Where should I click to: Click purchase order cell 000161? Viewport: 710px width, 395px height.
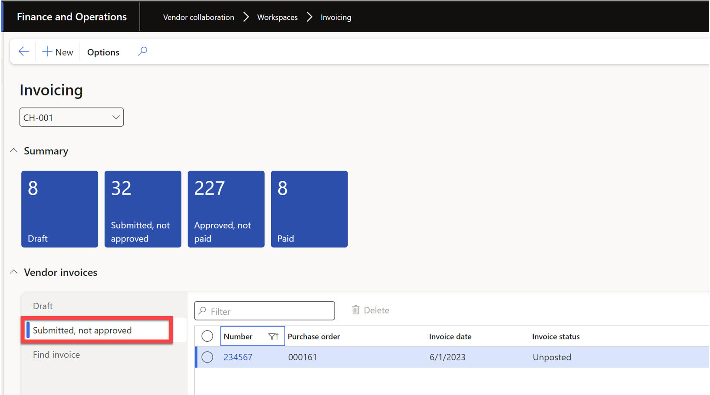302,357
